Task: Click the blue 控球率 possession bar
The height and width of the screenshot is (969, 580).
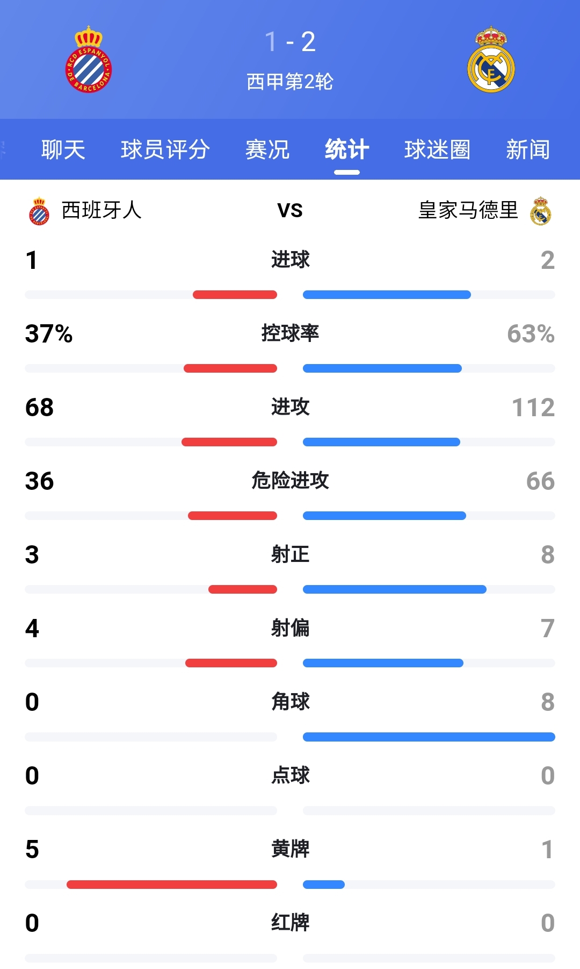Action: pos(382,368)
